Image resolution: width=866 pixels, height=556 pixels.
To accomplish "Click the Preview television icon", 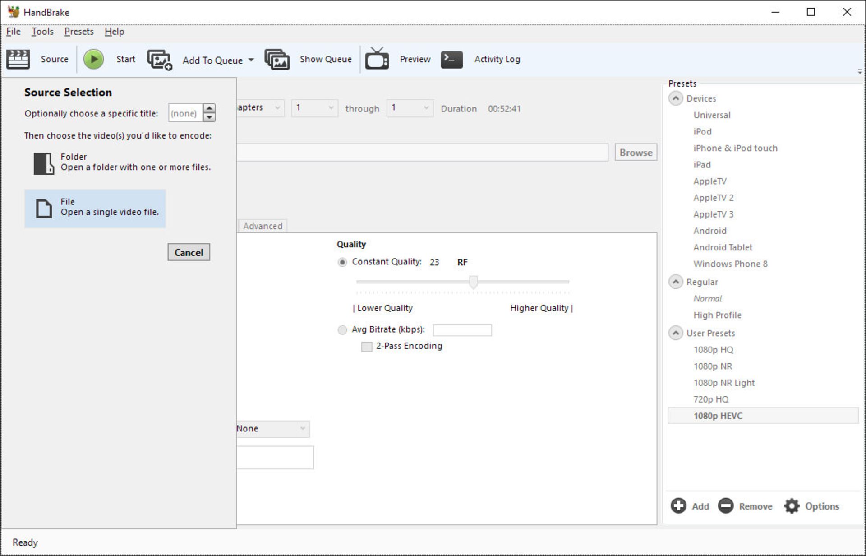I will (x=377, y=59).
